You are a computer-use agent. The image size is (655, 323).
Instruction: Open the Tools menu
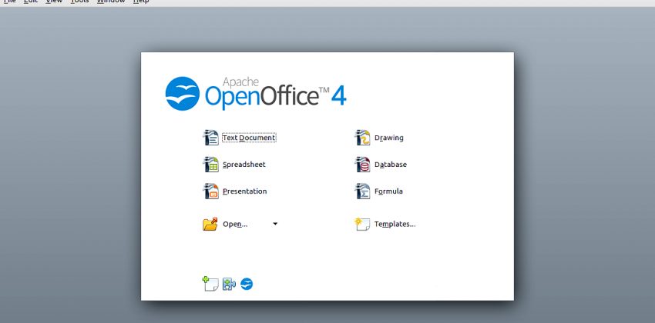click(x=79, y=2)
